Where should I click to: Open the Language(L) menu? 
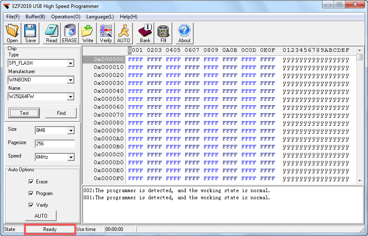click(x=100, y=17)
